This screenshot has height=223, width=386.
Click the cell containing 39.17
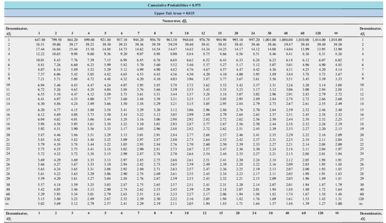pos(74,44)
